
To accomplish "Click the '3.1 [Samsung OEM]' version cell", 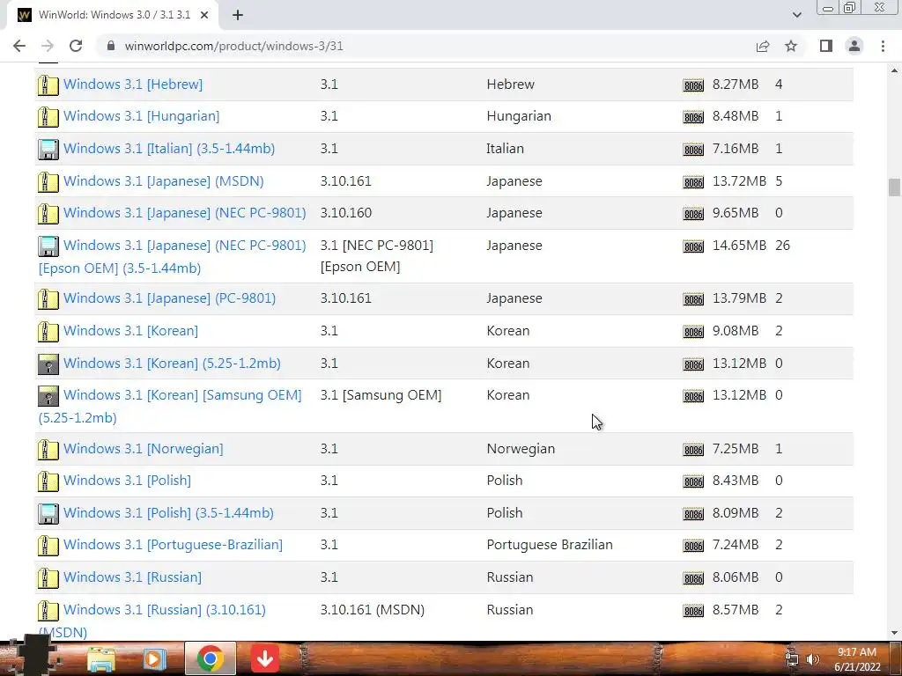I will tap(381, 395).
